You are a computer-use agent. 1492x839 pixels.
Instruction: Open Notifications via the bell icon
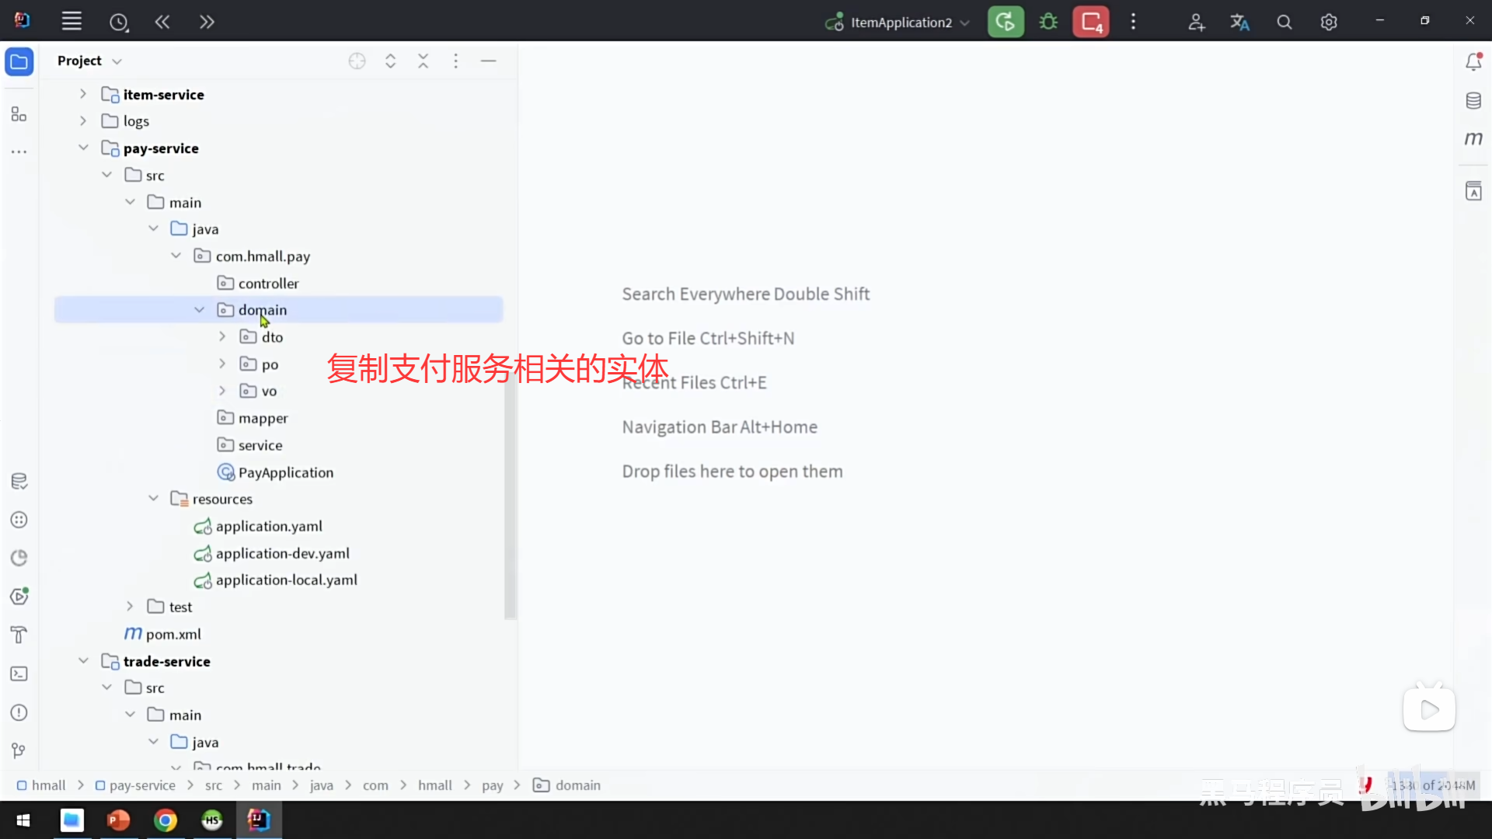1473,61
